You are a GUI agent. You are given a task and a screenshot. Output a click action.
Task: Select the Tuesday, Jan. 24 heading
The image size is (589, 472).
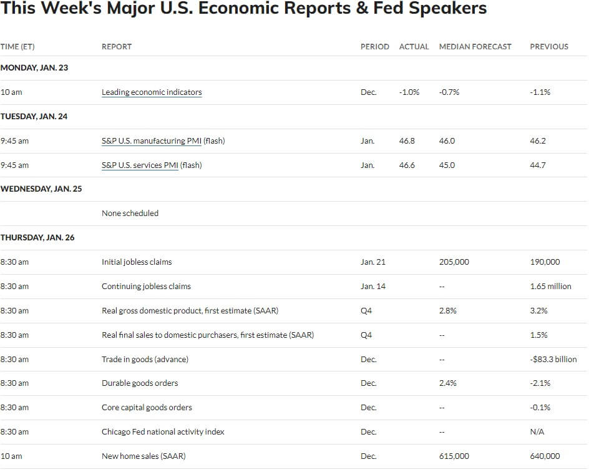coord(34,117)
